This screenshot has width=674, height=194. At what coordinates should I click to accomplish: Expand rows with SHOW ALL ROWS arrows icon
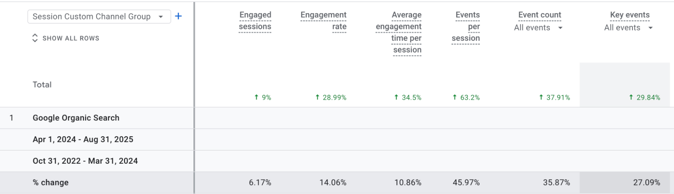35,38
